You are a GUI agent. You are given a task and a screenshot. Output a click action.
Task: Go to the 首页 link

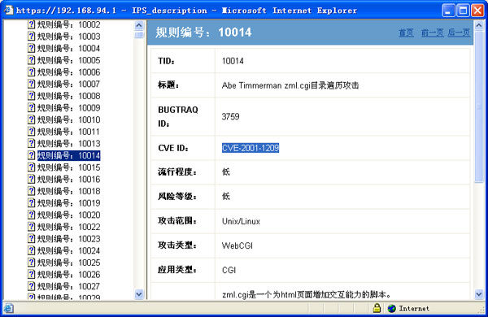pos(406,33)
